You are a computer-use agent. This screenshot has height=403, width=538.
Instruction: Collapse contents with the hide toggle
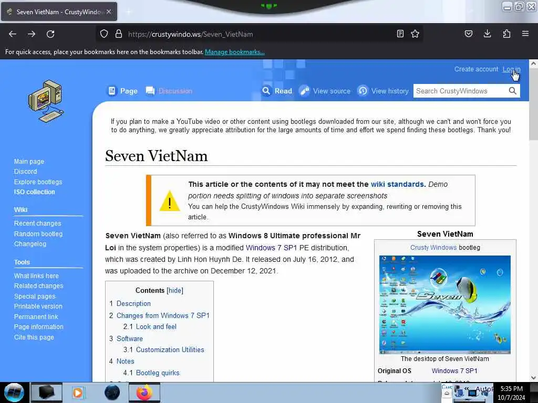pyautogui.click(x=174, y=291)
